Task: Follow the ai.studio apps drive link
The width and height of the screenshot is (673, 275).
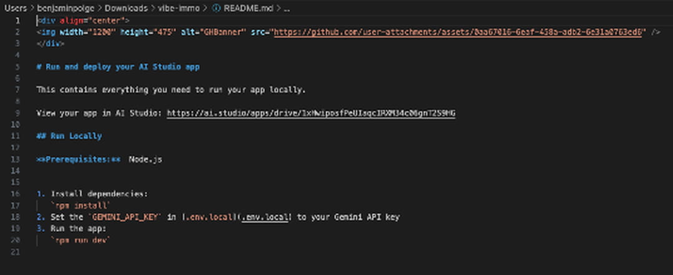Action: pyautogui.click(x=311, y=113)
